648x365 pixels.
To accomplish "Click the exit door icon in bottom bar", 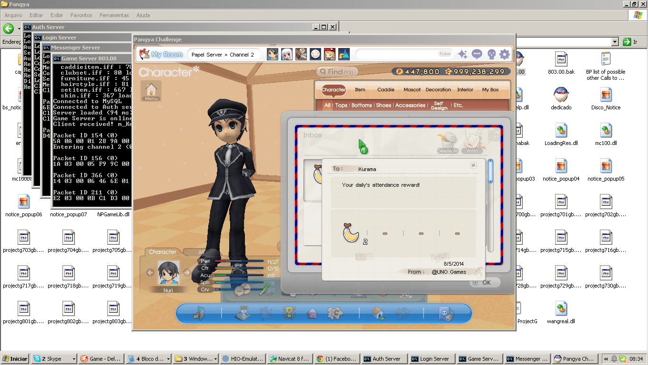I will point(199,313).
